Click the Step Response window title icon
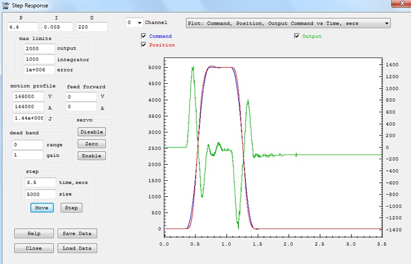The image size is (411, 264). [x=5, y=5]
